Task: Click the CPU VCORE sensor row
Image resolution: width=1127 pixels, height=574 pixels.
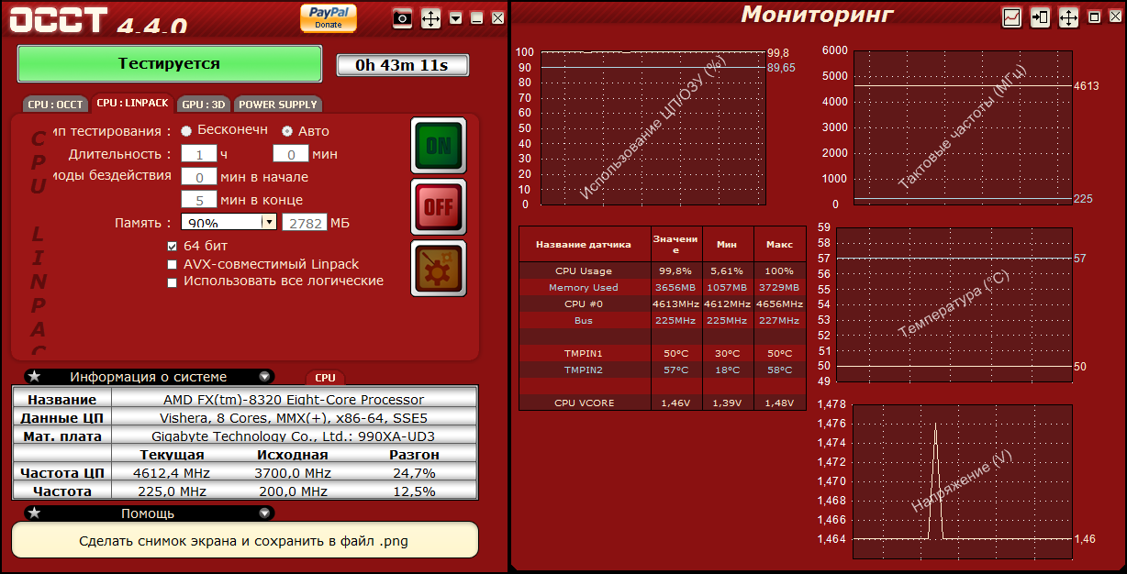Action: coord(663,403)
